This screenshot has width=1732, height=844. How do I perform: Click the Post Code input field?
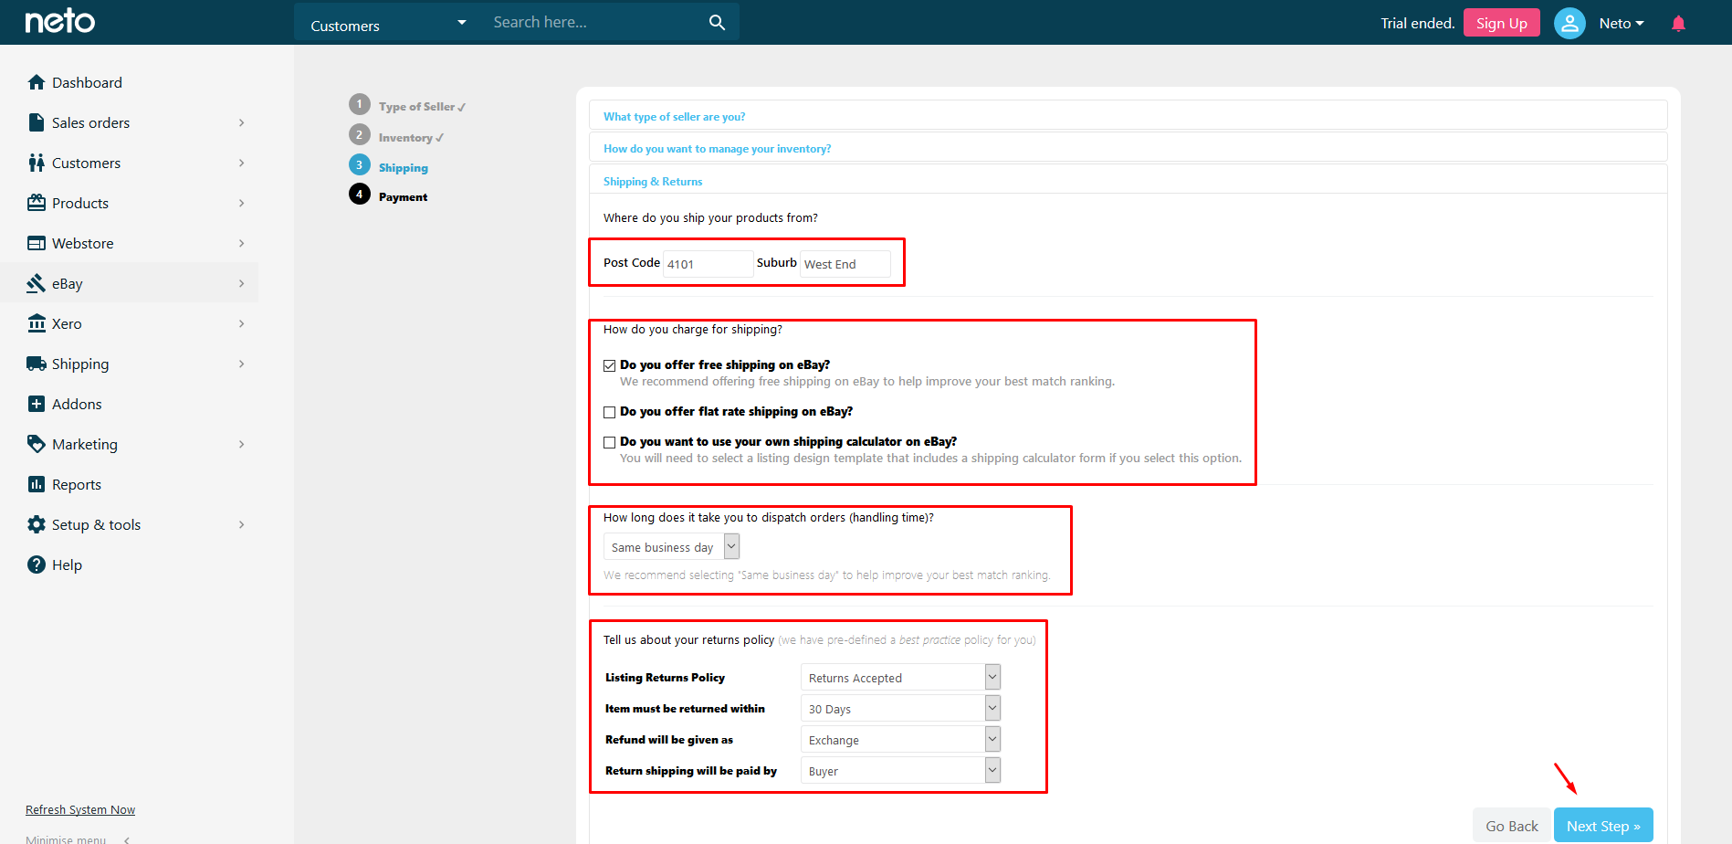pos(708,264)
